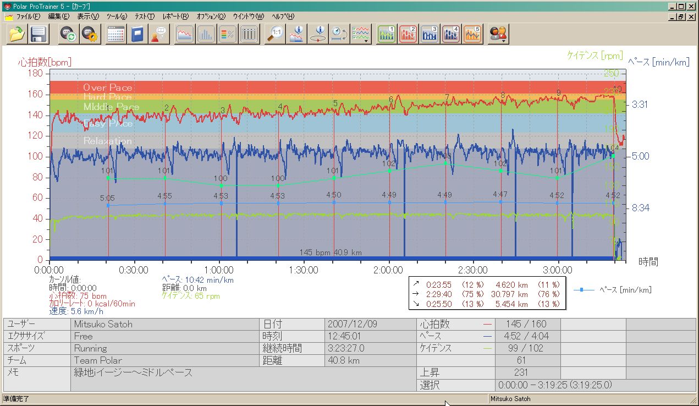The height and width of the screenshot is (406, 699).
Task: Click the 心拍数[bpm] axis label
Action: pos(45,62)
